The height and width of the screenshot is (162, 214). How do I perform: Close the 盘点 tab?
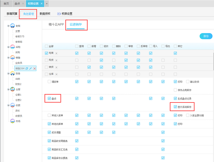tap(23, 3)
